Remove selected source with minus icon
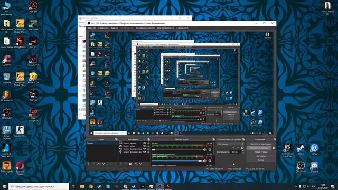Viewport: 338px width, 190px height. coord(126,164)
